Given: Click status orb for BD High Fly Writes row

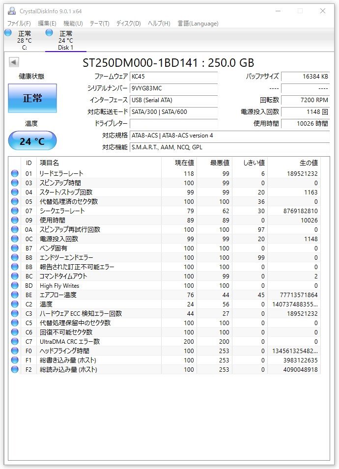Looking at the screenshot, I should pos(15,285).
